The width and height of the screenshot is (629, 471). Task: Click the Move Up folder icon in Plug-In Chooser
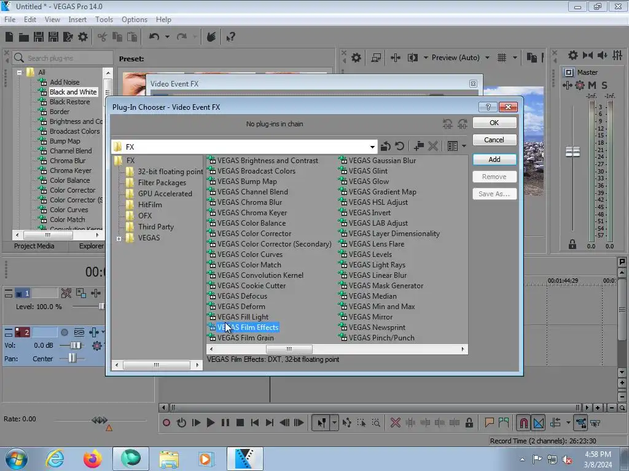[386, 146]
